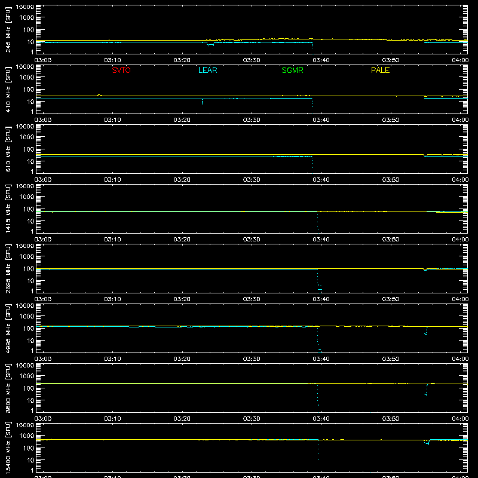This screenshot has height=478, width=478.
Task: Click 03:30 tick under the 4995 MHz plot
Action: click(252, 359)
